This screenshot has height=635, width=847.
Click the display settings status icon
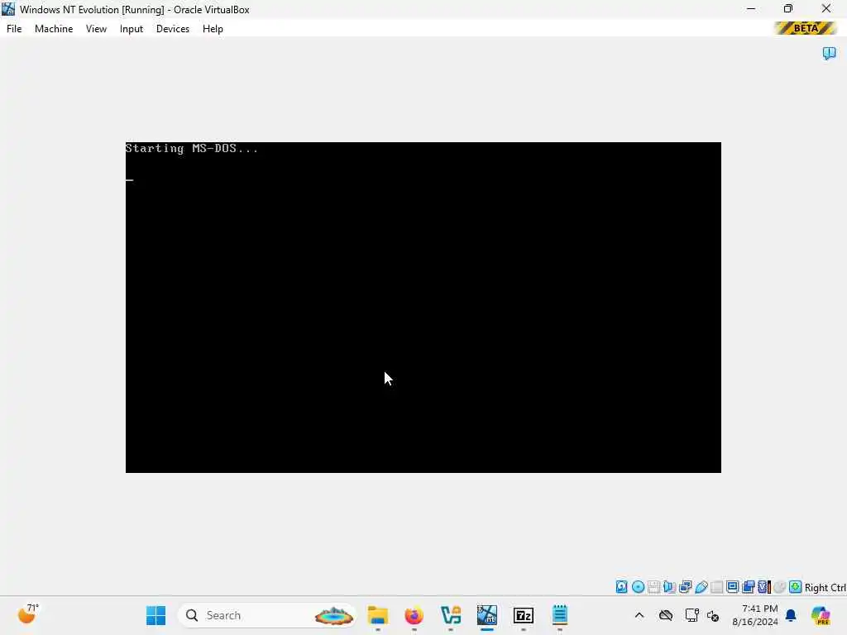pos(733,587)
